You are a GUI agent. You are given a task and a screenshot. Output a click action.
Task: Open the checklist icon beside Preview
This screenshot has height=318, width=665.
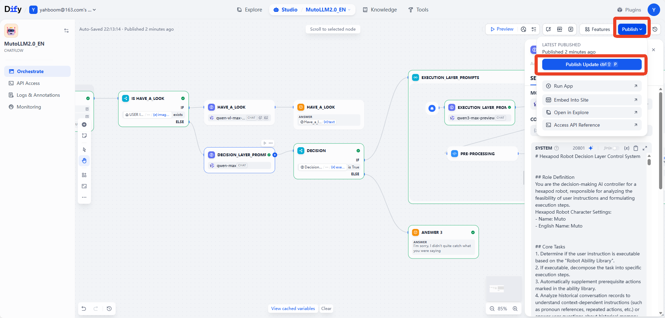(x=534, y=29)
